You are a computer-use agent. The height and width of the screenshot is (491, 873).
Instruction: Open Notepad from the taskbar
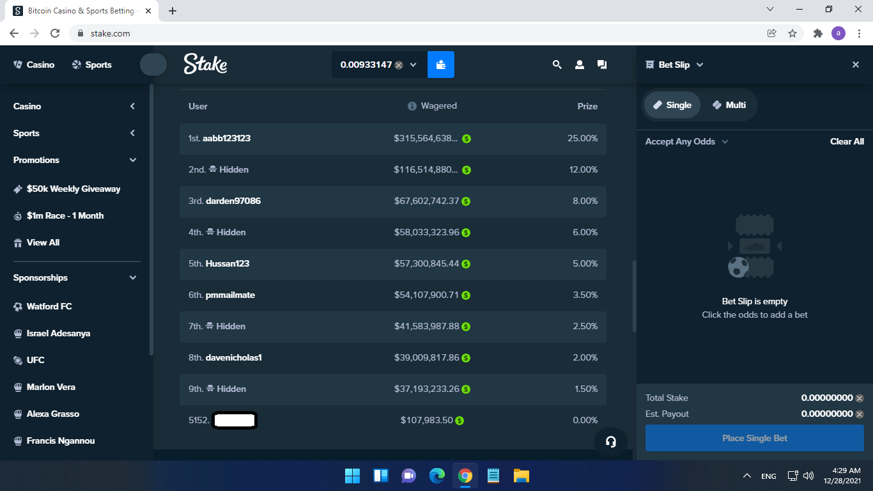tap(493, 476)
